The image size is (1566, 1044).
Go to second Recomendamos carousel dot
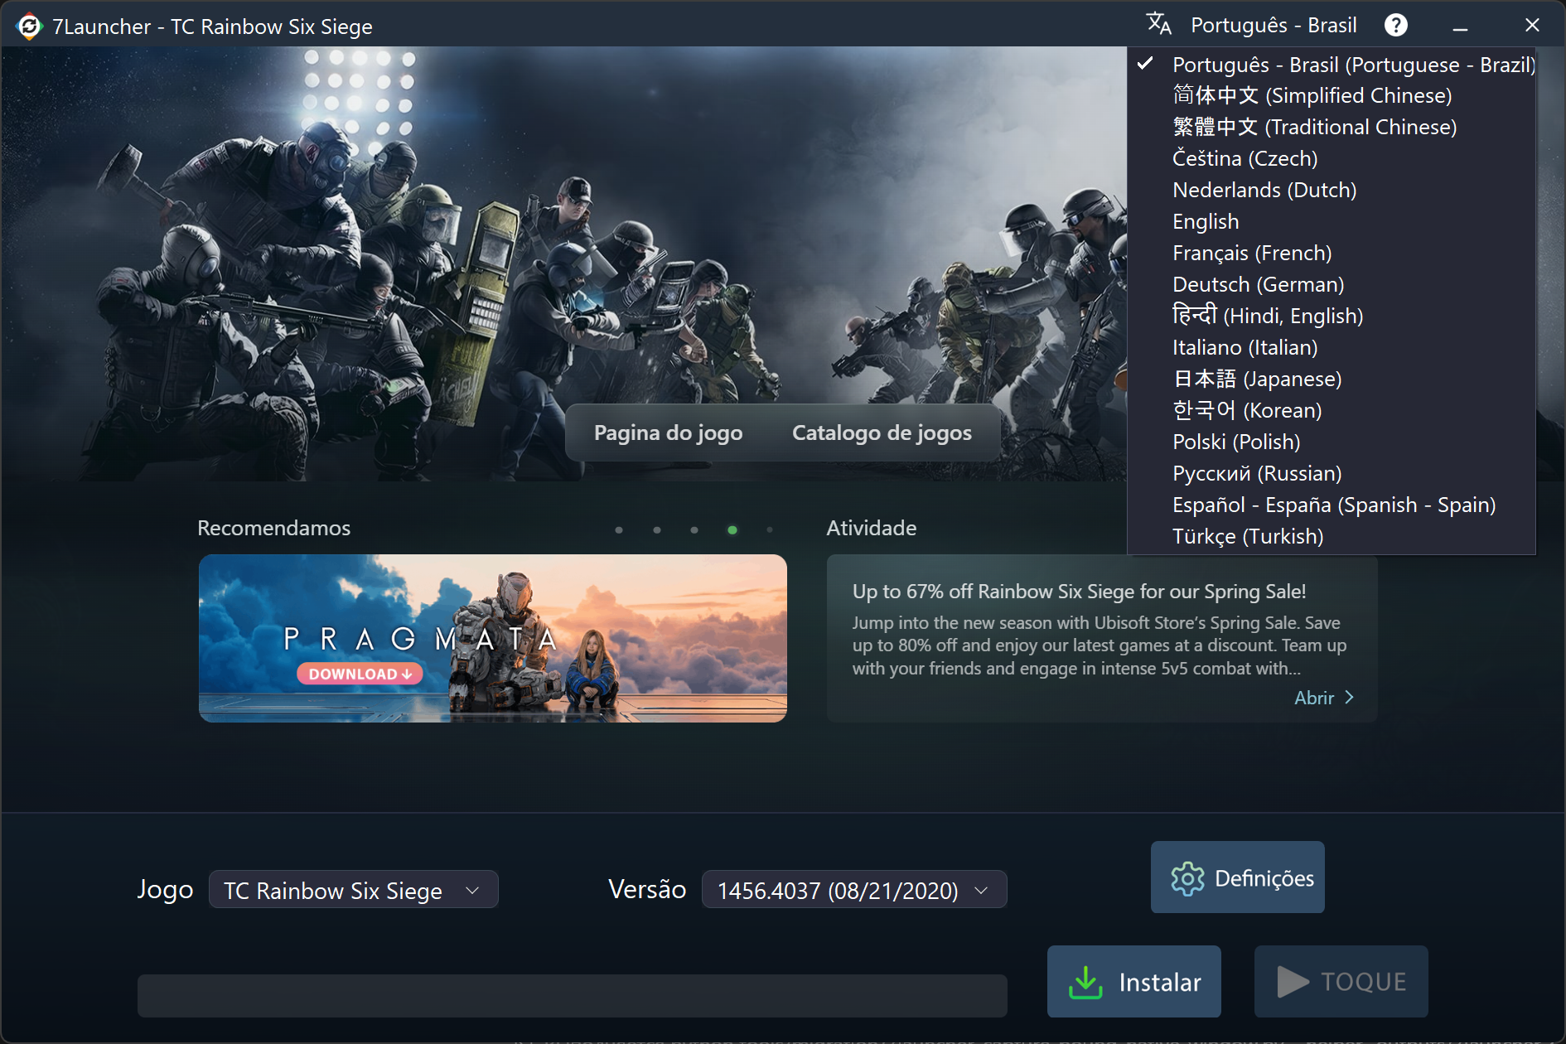pyautogui.click(x=657, y=530)
